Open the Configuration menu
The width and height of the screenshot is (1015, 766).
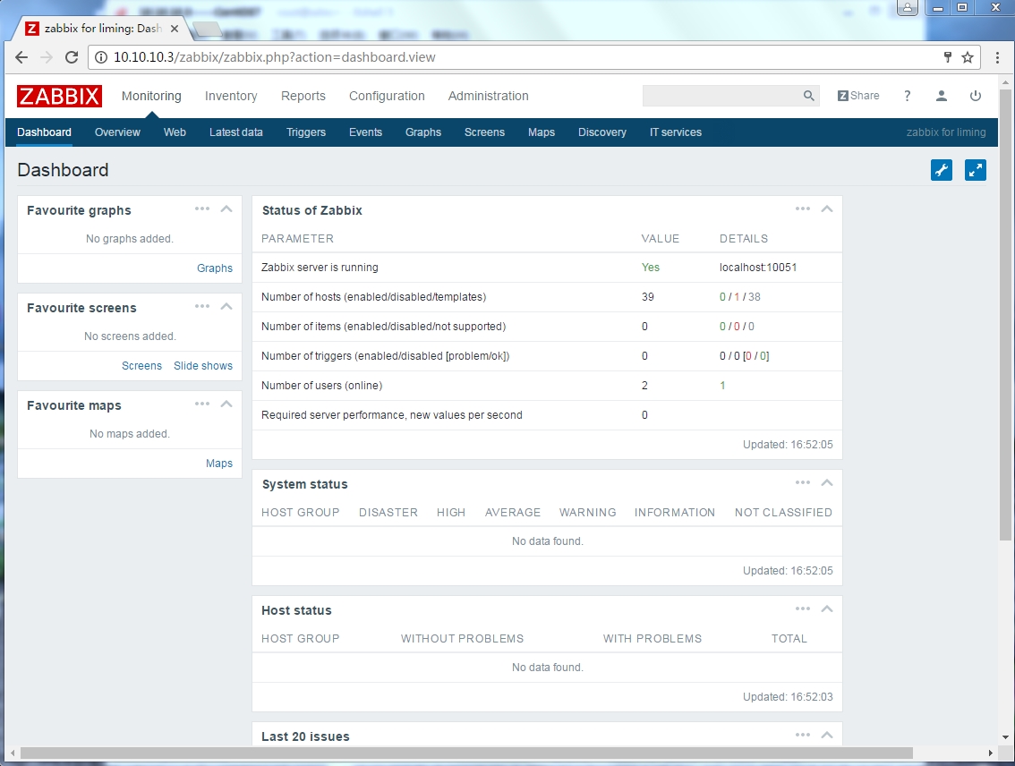point(387,96)
